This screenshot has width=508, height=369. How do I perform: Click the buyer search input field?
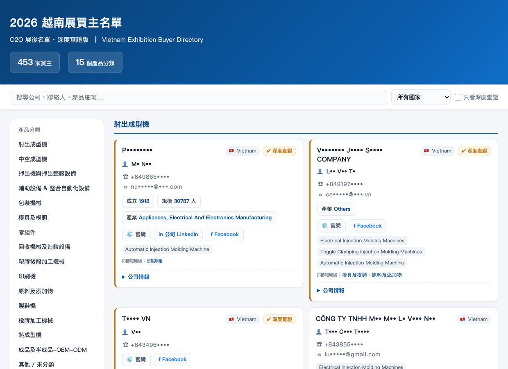coord(198,97)
